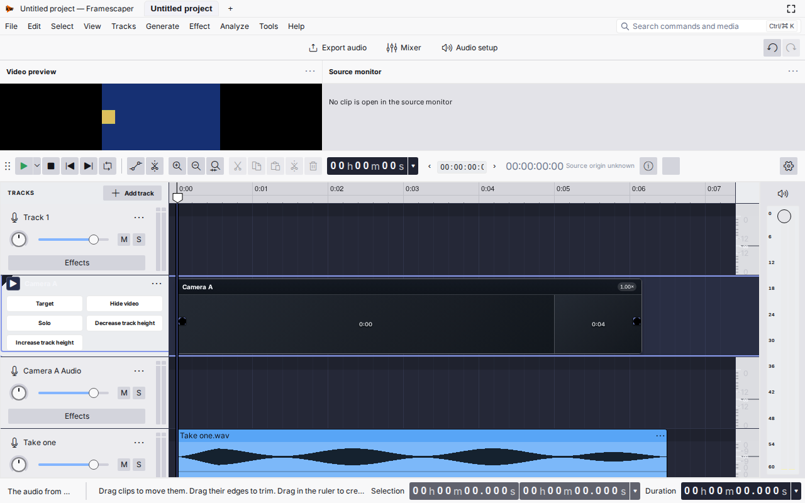Open Take one.wav clip options menu
This screenshot has width=805, height=503.
tap(660, 436)
